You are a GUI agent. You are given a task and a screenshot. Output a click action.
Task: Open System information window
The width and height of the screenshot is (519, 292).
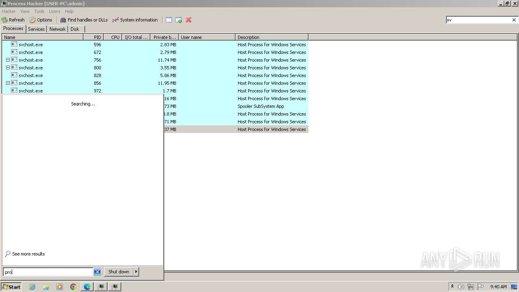(x=135, y=20)
